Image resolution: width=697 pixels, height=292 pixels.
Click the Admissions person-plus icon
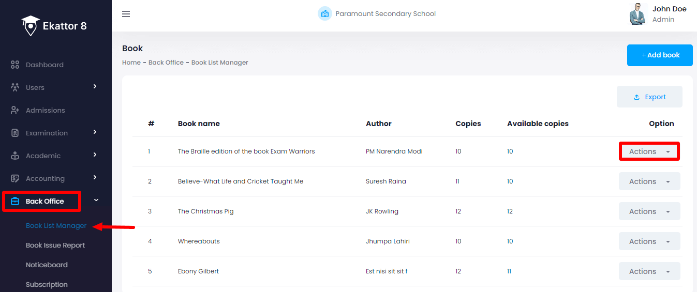15,111
